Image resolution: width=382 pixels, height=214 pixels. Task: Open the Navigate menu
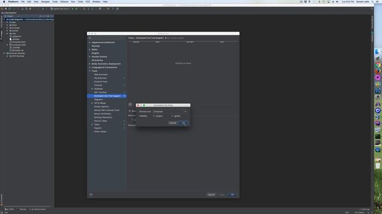(x=45, y=2)
